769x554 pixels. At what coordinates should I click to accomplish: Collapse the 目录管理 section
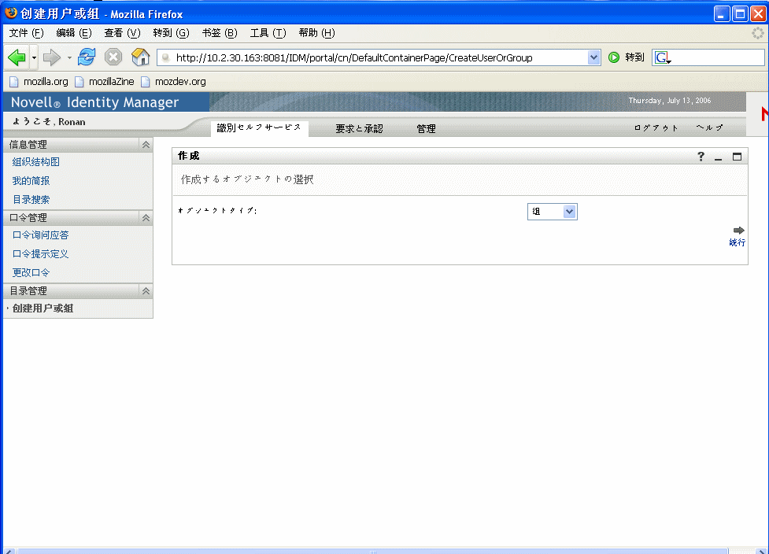146,290
